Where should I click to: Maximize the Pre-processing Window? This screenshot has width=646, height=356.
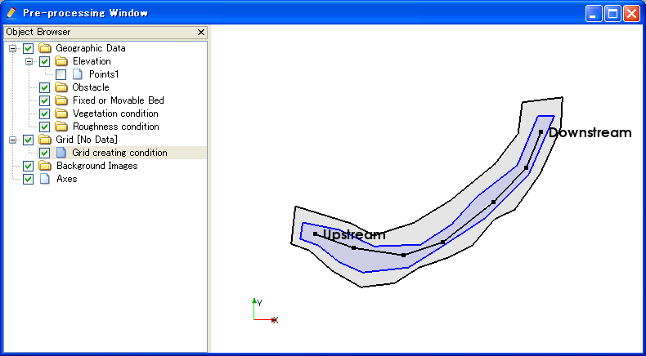point(612,14)
